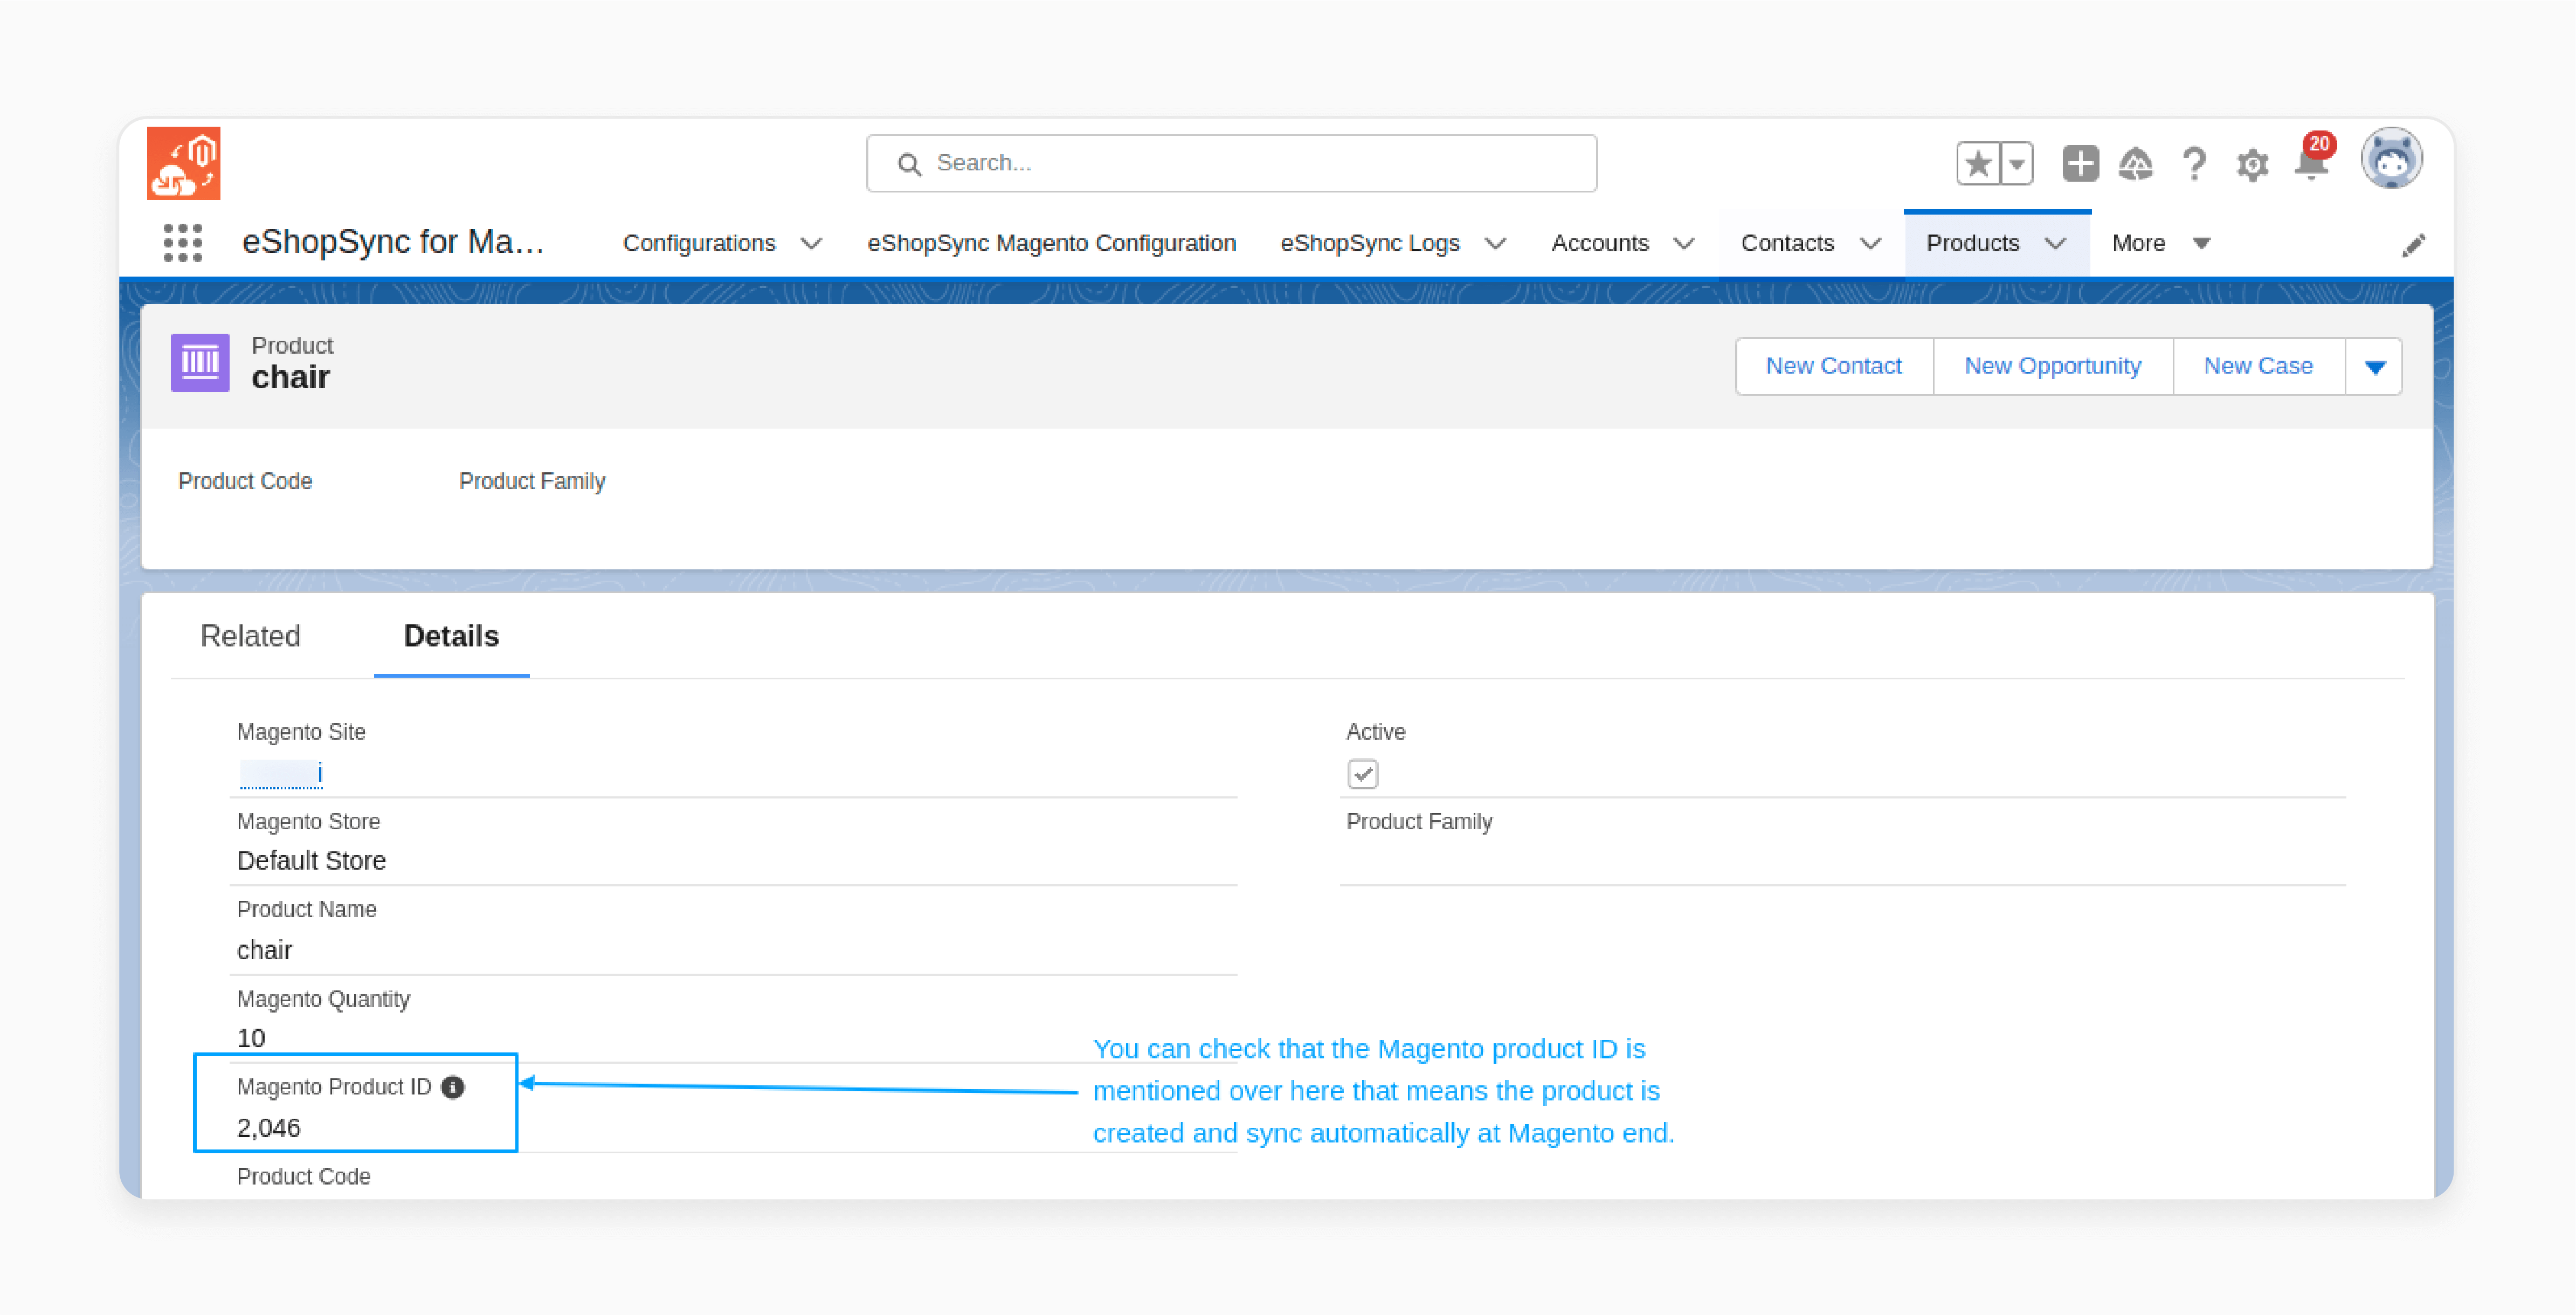Click the edit navigation pencil icon

2413,245
